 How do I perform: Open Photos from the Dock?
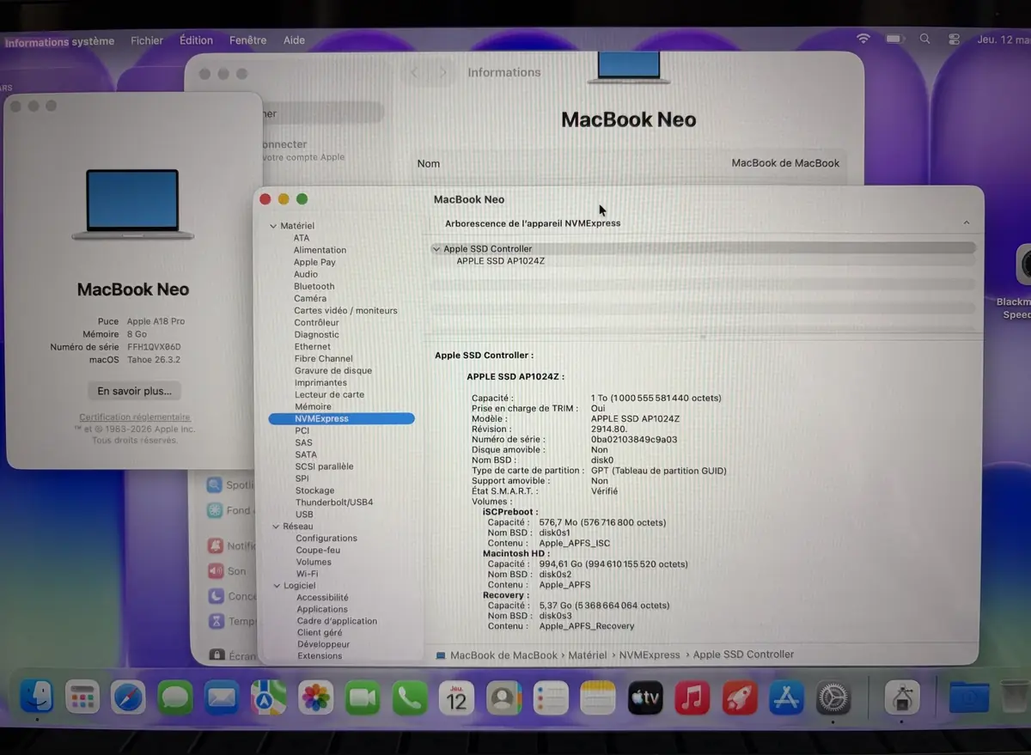pos(315,697)
